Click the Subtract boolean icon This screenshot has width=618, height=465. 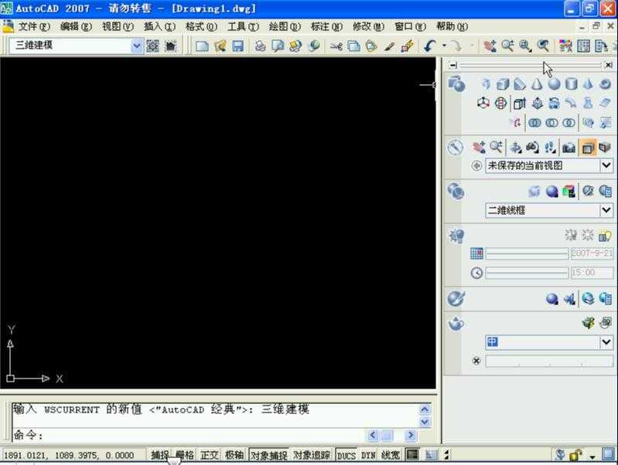tap(551, 124)
